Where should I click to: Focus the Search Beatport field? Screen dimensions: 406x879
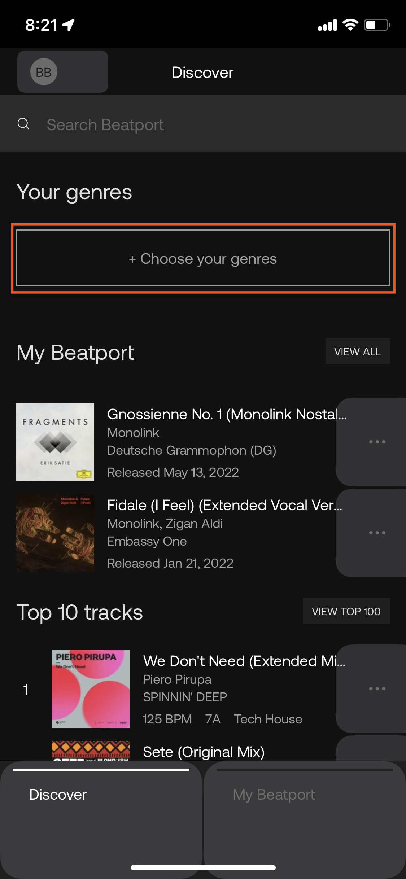pos(203,124)
